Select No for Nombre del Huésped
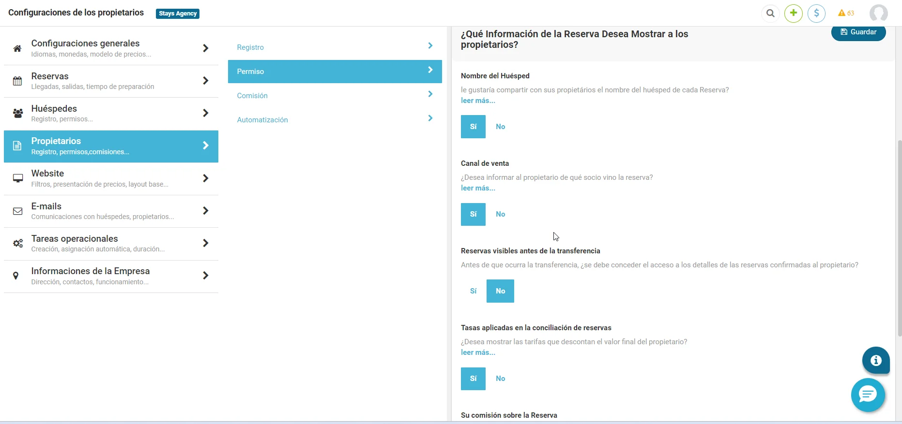The height and width of the screenshot is (424, 902). (500, 127)
